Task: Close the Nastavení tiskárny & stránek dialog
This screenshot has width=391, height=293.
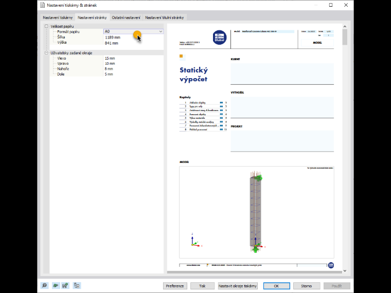Action: [346, 5]
